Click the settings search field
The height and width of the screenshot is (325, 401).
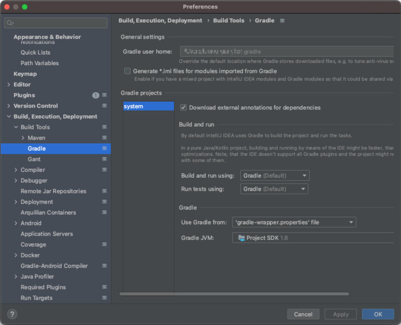coord(56,23)
